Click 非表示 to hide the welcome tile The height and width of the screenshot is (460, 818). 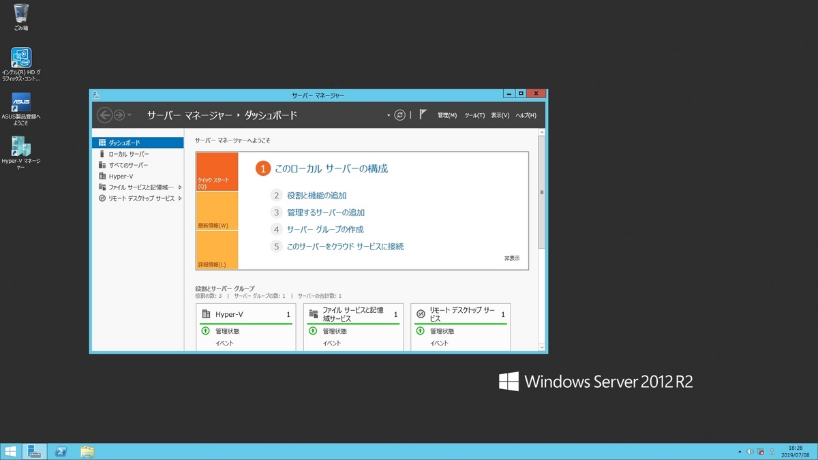pyautogui.click(x=512, y=258)
